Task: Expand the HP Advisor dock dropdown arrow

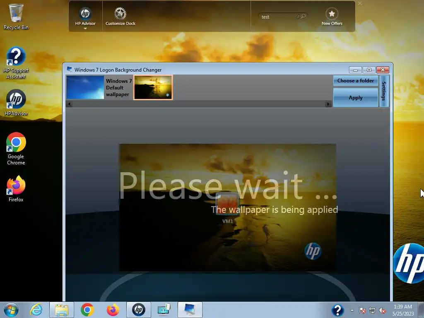Action: pos(85,29)
